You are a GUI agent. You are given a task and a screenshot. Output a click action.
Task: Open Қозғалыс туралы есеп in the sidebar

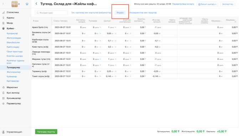15,62
